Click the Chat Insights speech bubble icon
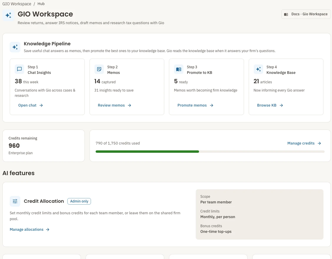This screenshot has height=259, width=332. click(19, 69)
